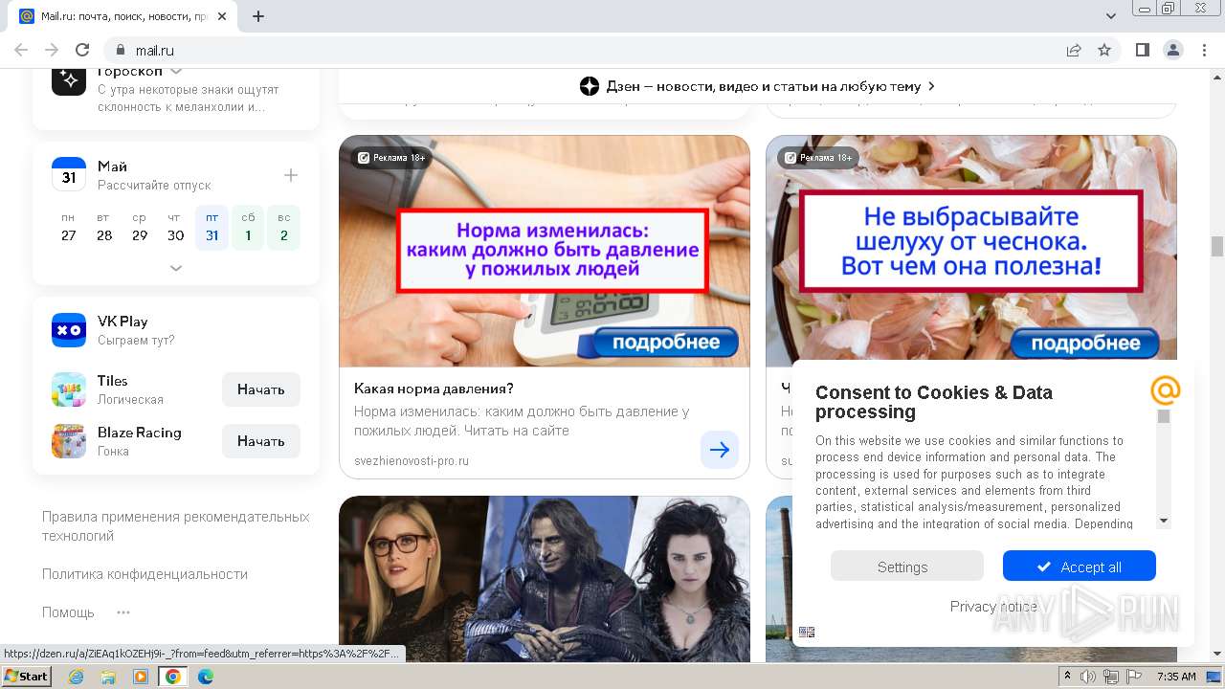This screenshot has width=1225, height=689.
Task: Reload the page in Chrome
Action: pos(82,50)
